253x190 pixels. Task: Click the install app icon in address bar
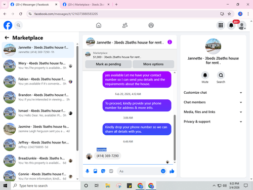[222, 14]
